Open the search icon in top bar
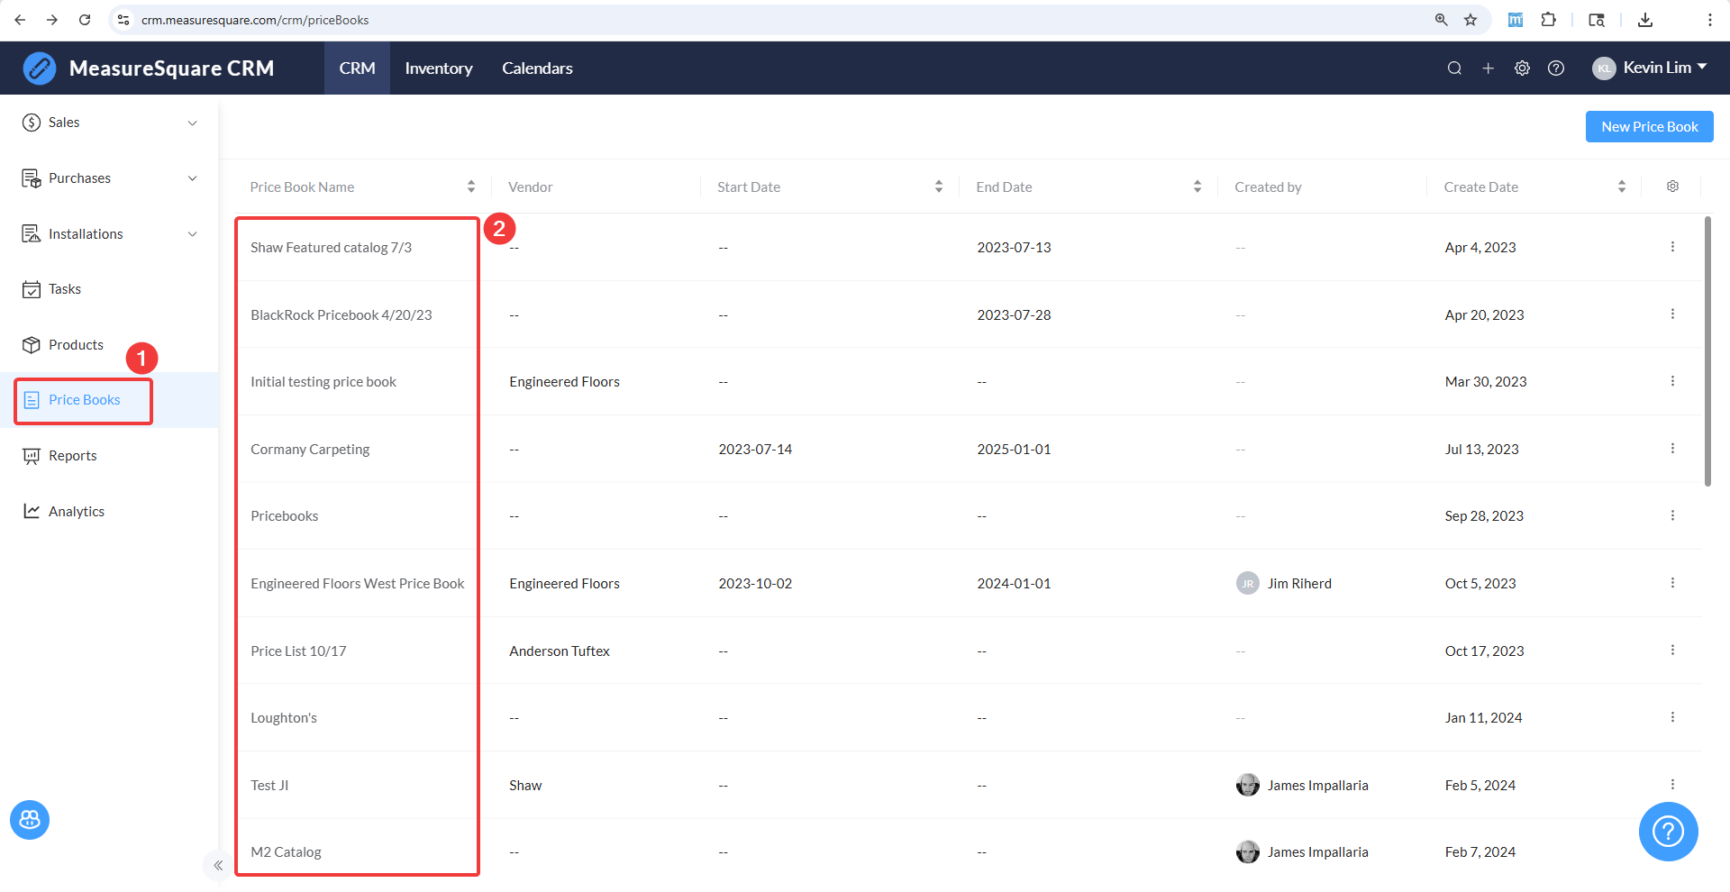This screenshot has height=892, width=1730. [x=1454, y=68]
